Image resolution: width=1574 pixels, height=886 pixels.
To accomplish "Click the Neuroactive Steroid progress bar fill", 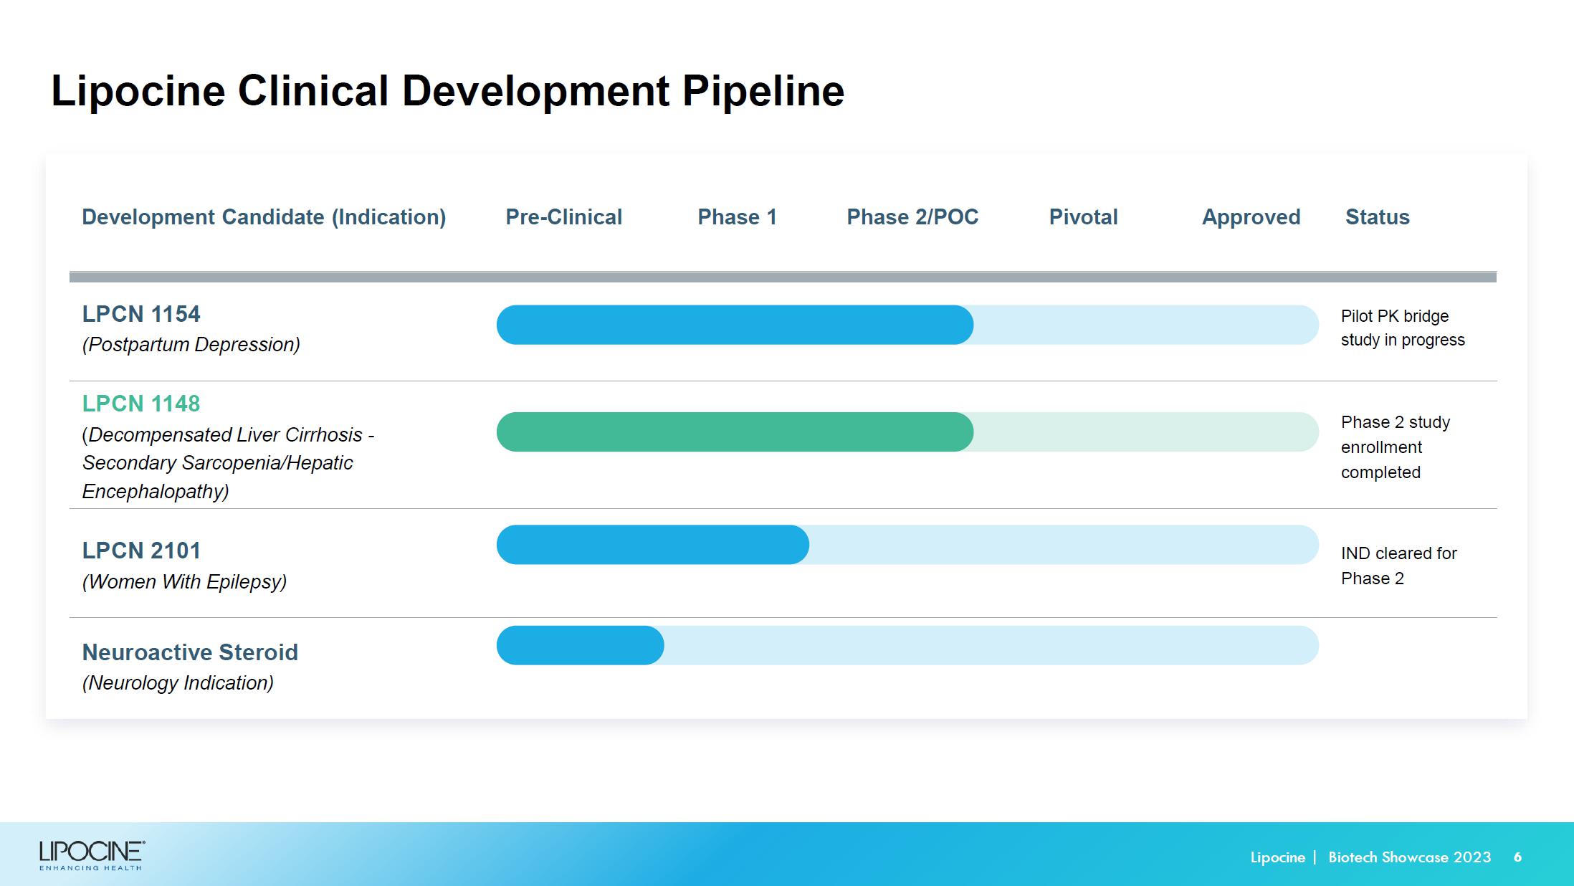I will click(580, 645).
